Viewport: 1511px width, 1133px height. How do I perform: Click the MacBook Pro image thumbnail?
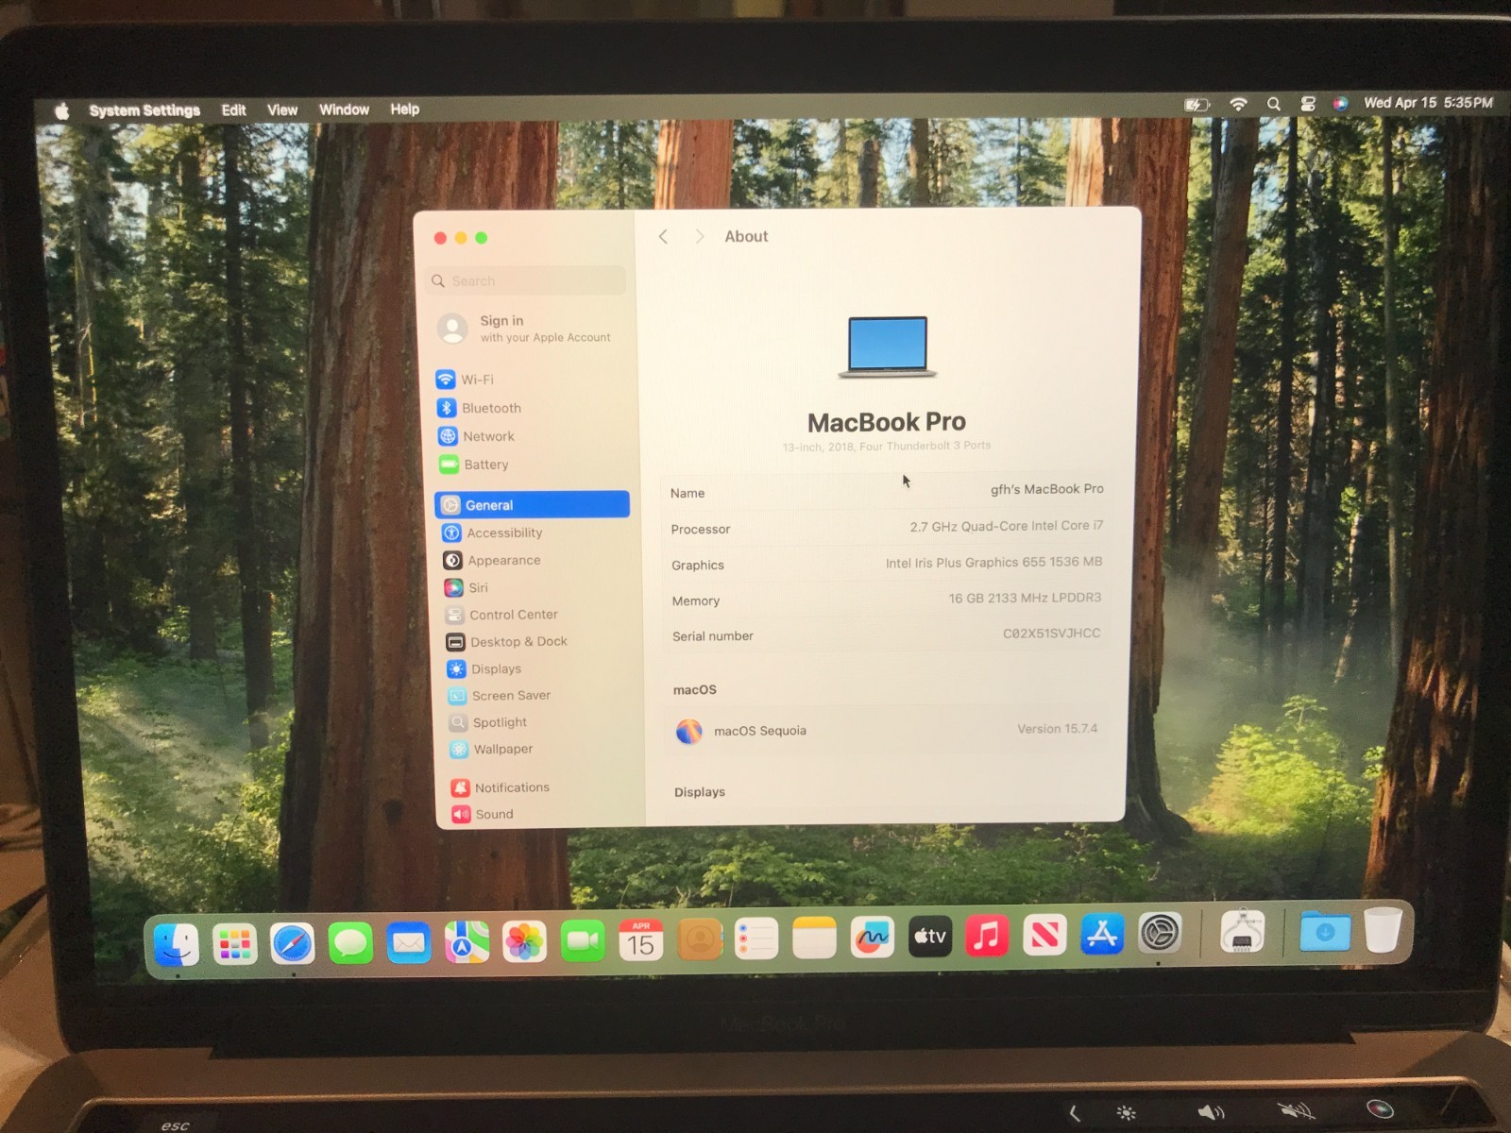click(x=887, y=347)
